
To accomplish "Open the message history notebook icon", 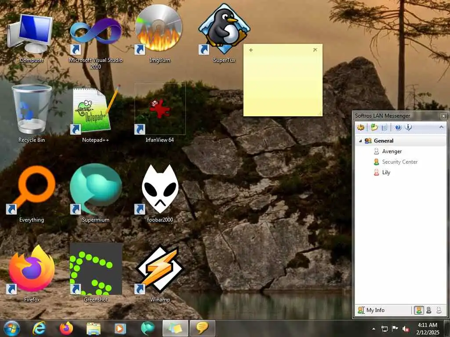I will point(385,127).
